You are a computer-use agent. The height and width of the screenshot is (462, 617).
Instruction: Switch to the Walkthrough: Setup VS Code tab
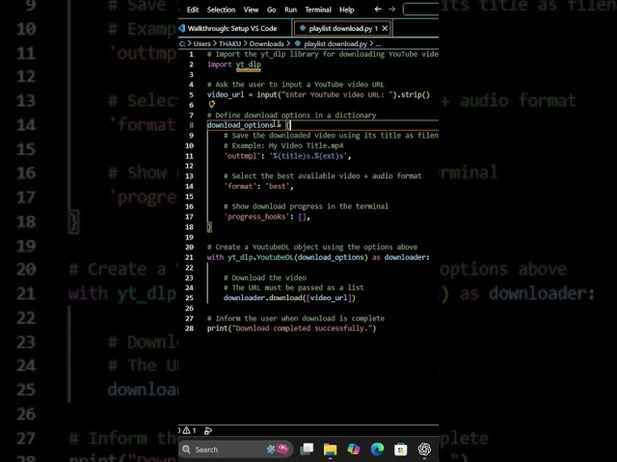click(232, 28)
